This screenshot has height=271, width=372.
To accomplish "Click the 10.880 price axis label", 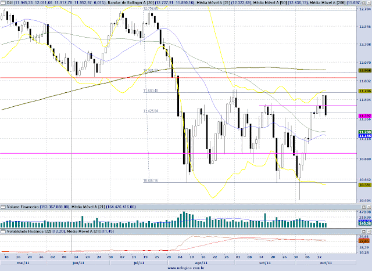I will 365,159.
